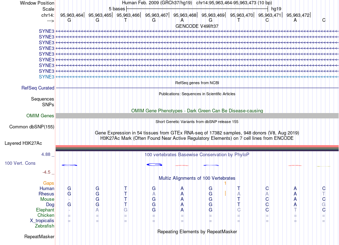
Task: Open the GENCODE V49lift37 track title
Action: 197,26
